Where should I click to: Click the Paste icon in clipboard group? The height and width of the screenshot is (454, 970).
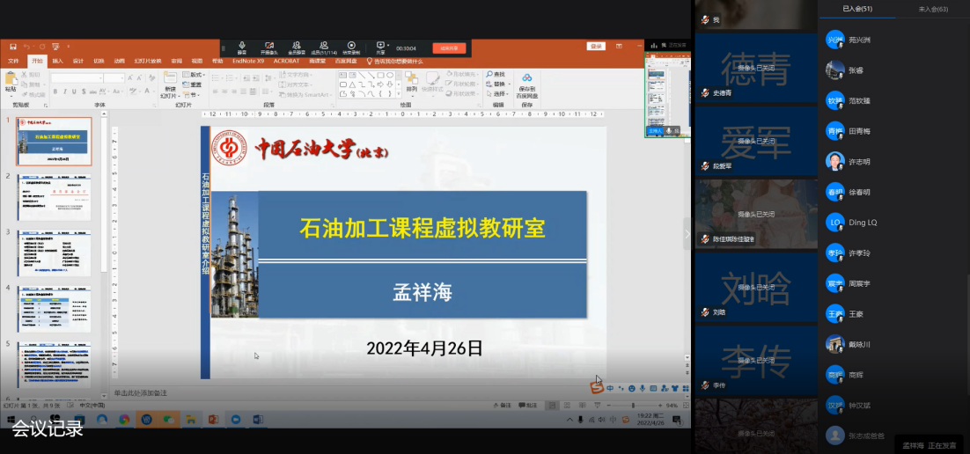11,82
